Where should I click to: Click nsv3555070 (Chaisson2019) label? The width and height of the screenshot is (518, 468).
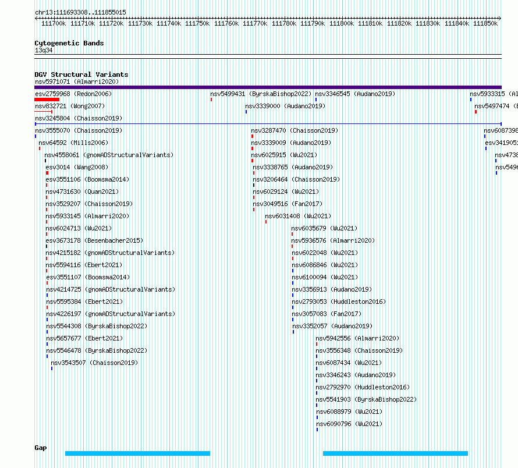tap(79, 130)
